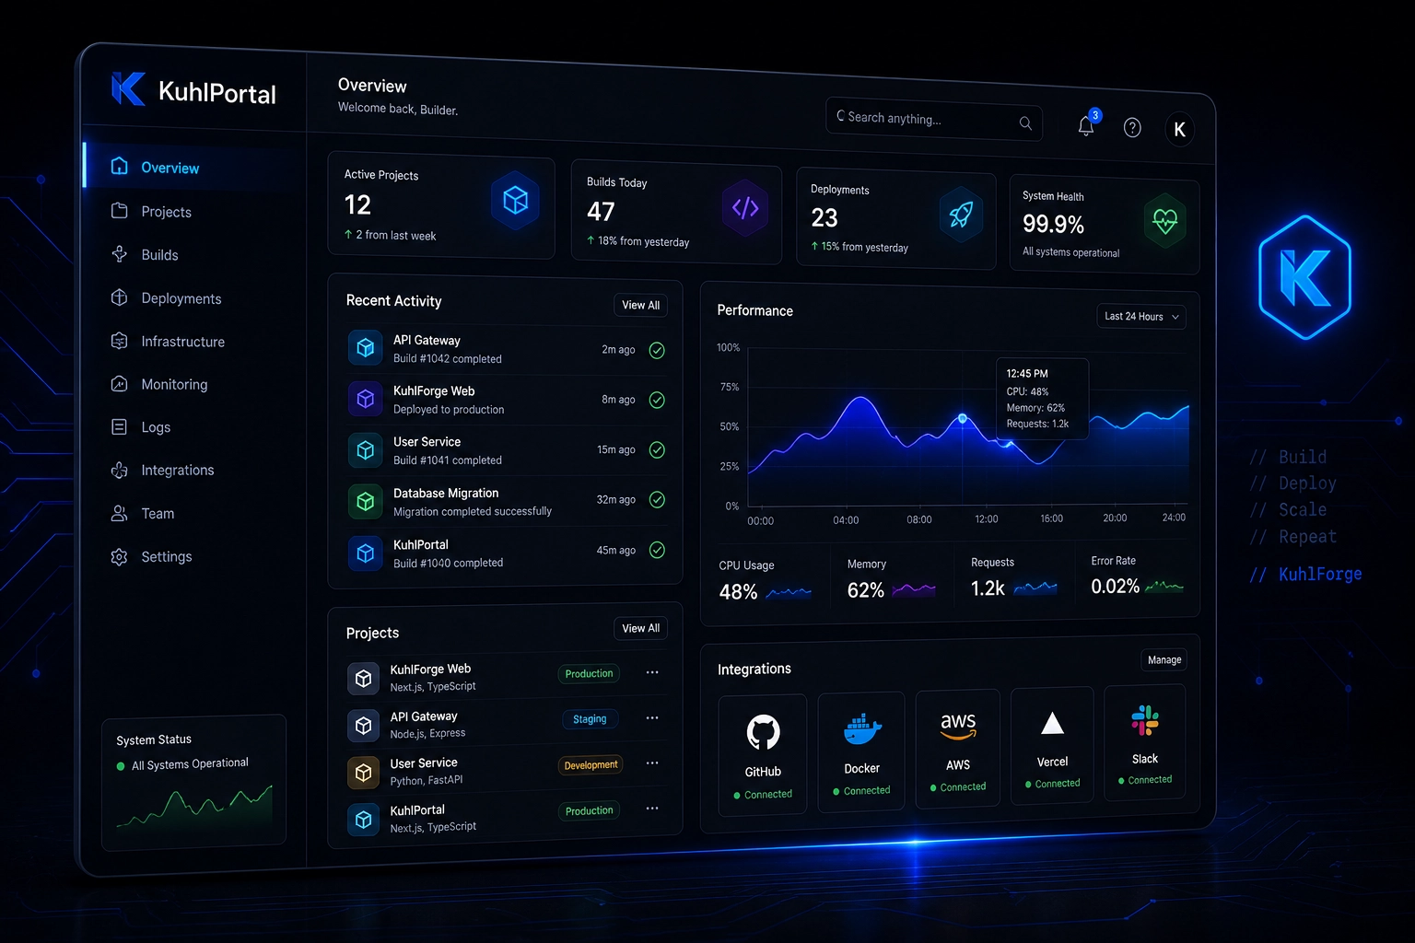
Task: Click the Manage integrations button
Action: coord(1164,659)
